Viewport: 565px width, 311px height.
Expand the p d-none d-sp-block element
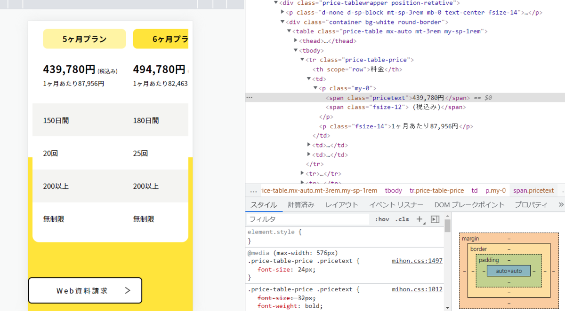point(282,12)
